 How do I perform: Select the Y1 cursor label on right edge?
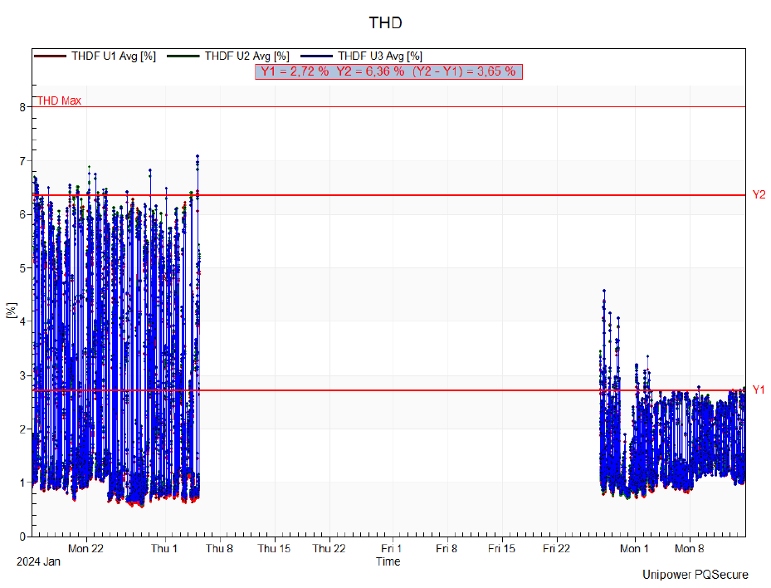759,390
